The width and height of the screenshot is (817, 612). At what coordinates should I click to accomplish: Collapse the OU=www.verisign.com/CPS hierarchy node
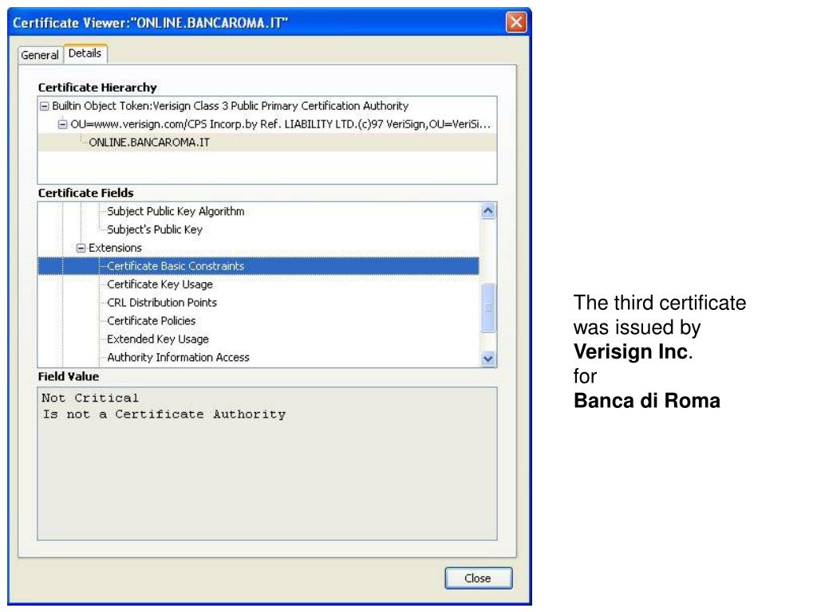pos(62,124)
